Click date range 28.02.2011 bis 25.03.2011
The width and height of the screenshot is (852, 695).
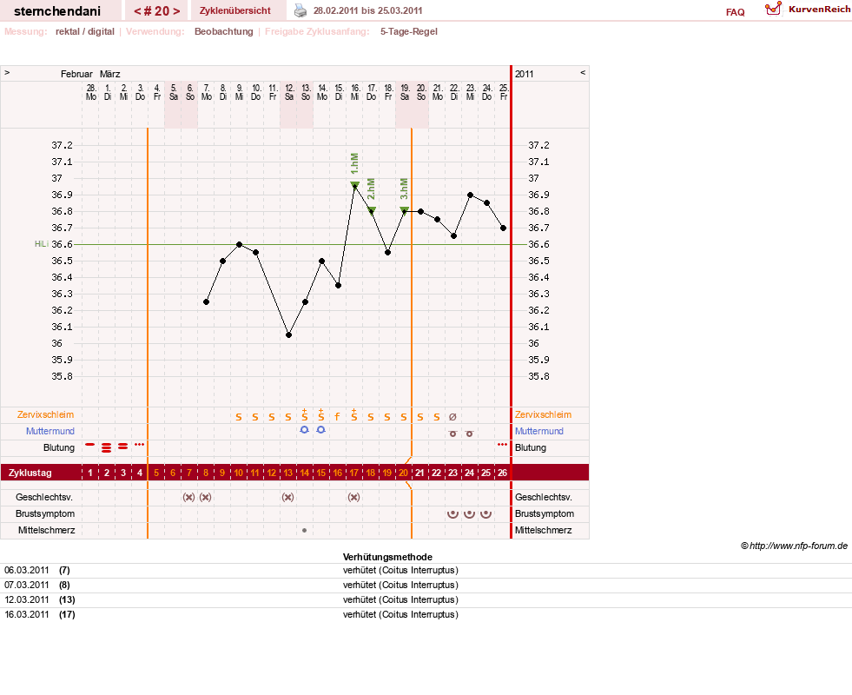367,10
